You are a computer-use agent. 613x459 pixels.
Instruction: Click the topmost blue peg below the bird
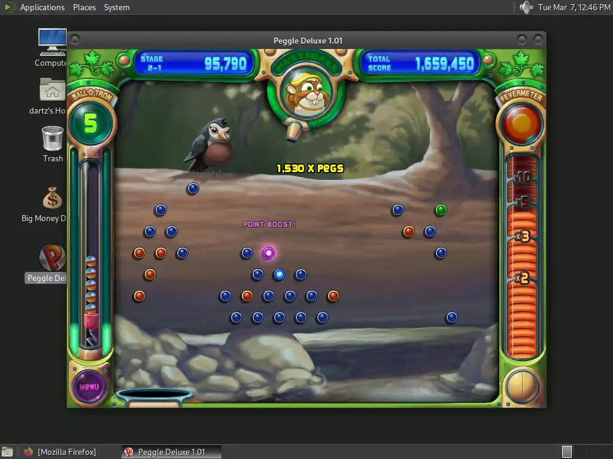coord(193,188)
